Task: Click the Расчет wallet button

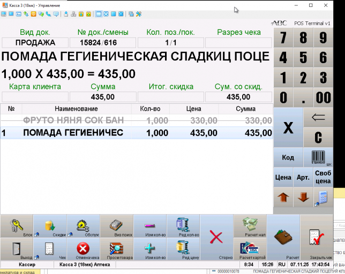Action: (x=283, y=238)
